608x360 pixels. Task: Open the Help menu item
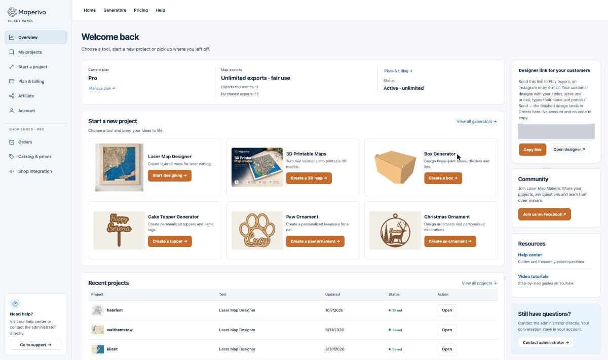click(x=161, y=10)
